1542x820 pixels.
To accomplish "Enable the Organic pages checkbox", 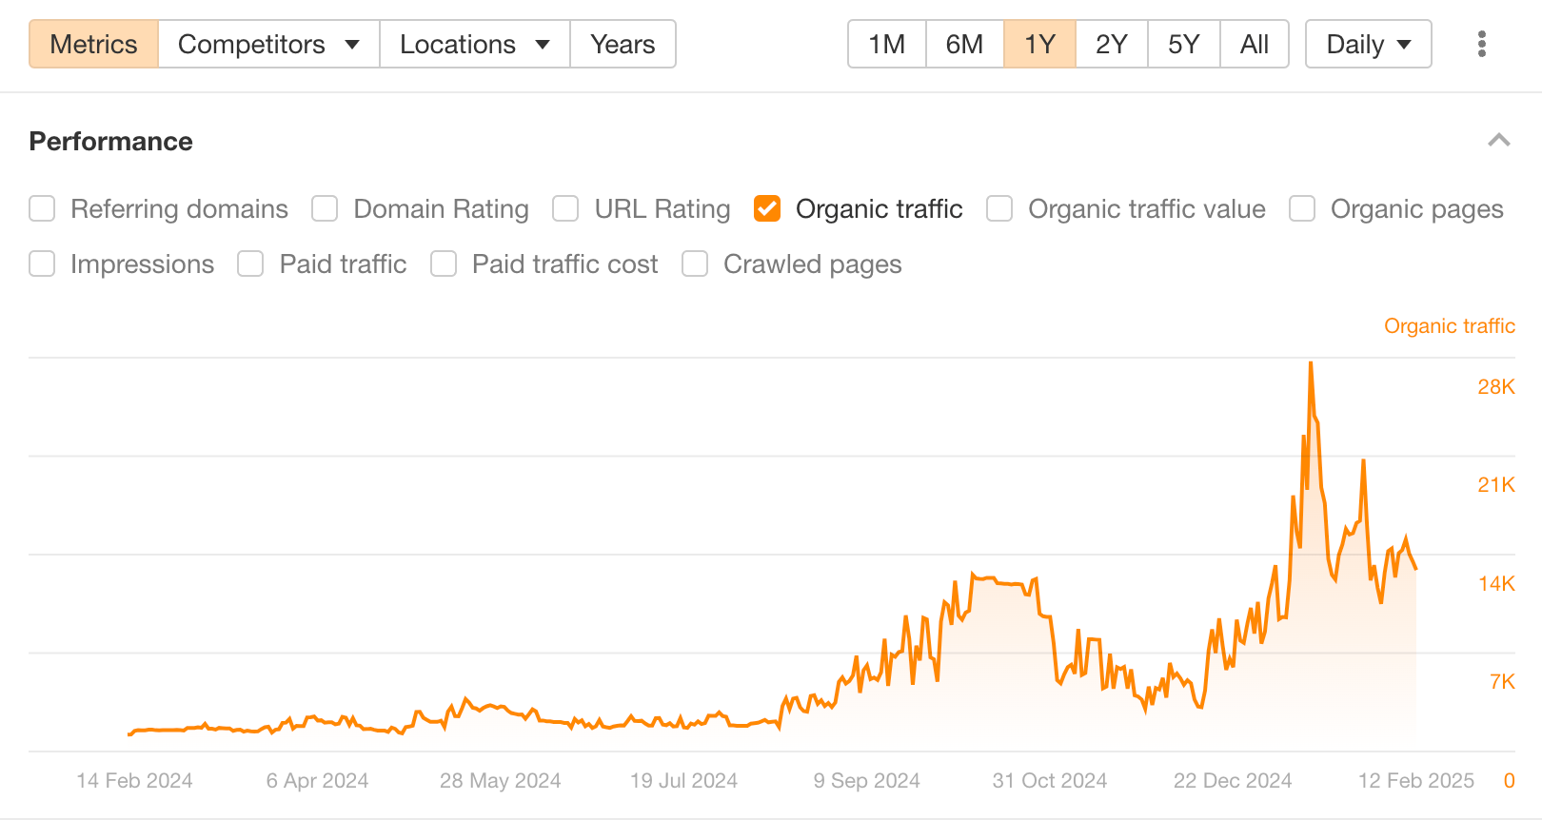I will (1302, 208).
